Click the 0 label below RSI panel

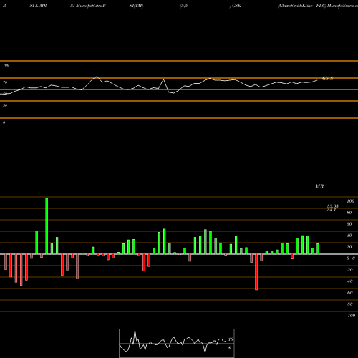point(4,122)
